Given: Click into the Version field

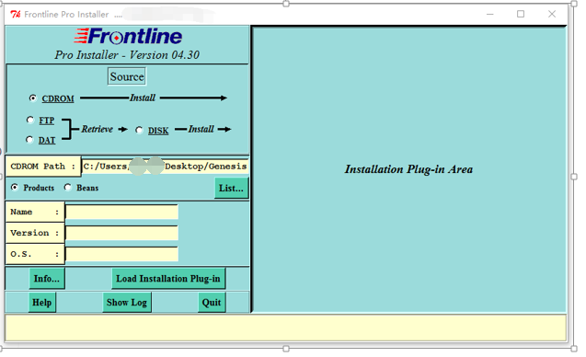Looking at the screenshot, I should coord(121,233).
